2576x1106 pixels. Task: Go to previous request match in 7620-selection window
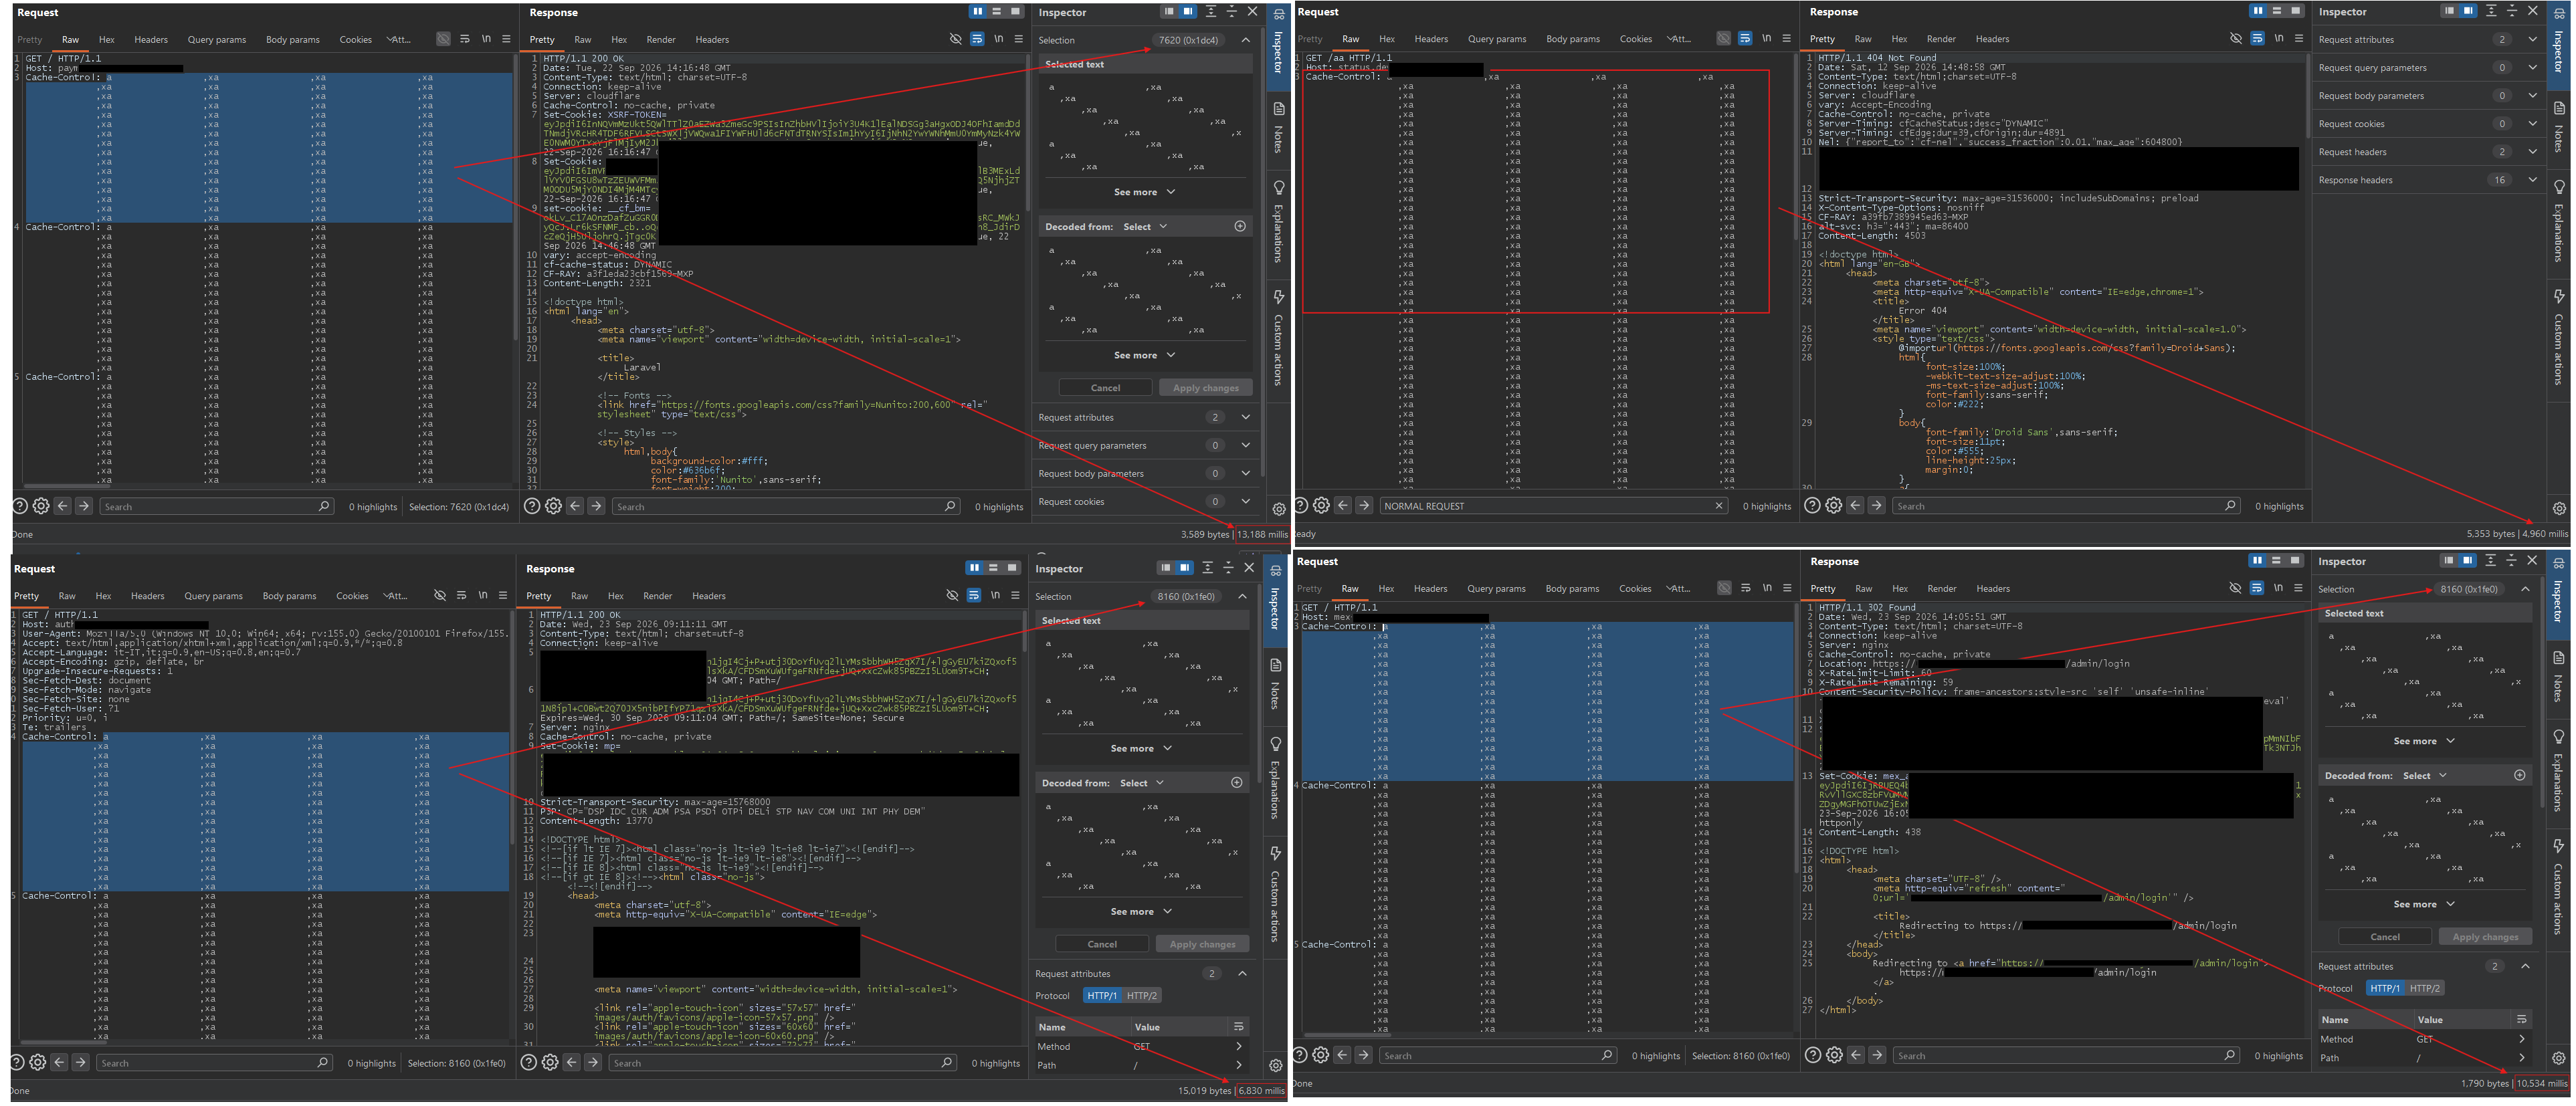tap(63, 506)
